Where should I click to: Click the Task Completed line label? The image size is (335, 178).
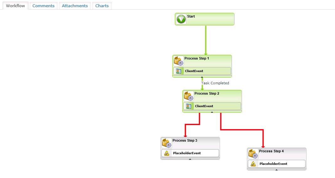215,83
